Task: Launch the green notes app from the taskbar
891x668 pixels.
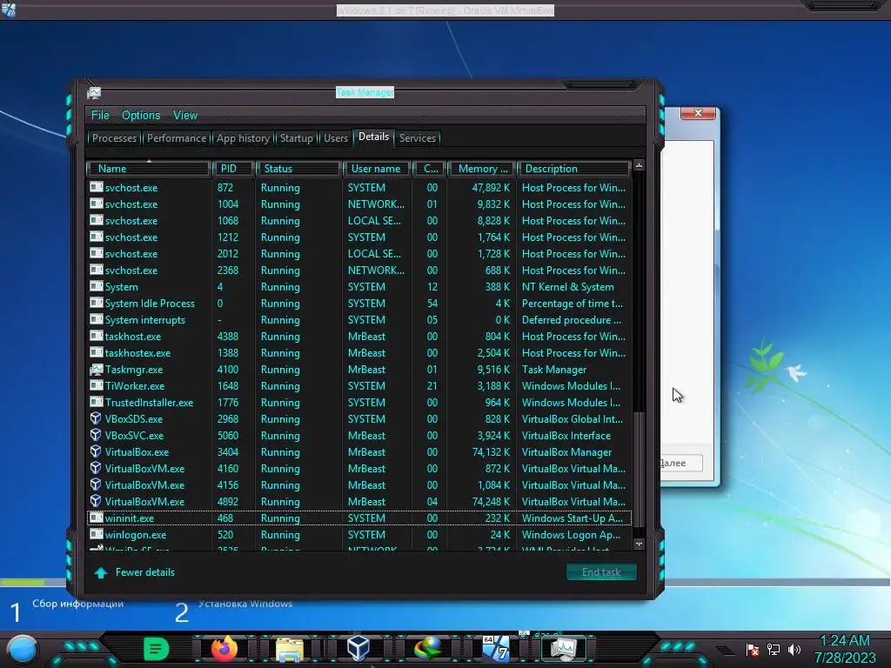Action: tap(157, 649)
